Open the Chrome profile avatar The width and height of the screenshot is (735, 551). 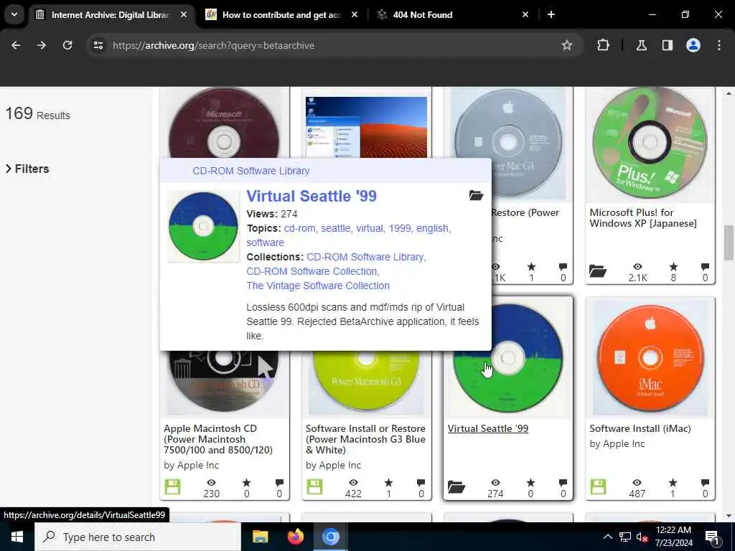[x=693, y=45]
